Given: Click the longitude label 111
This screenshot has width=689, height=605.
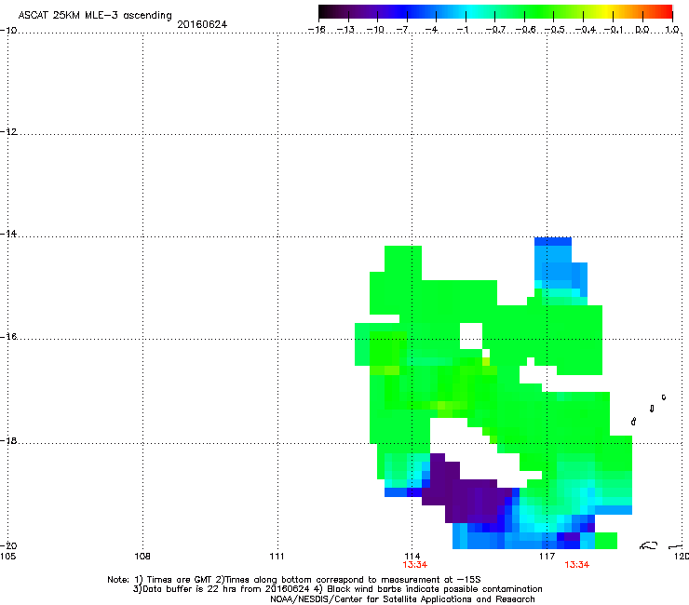Looking at the screenshot, I should pyautogui.click(x=277, y=557).
